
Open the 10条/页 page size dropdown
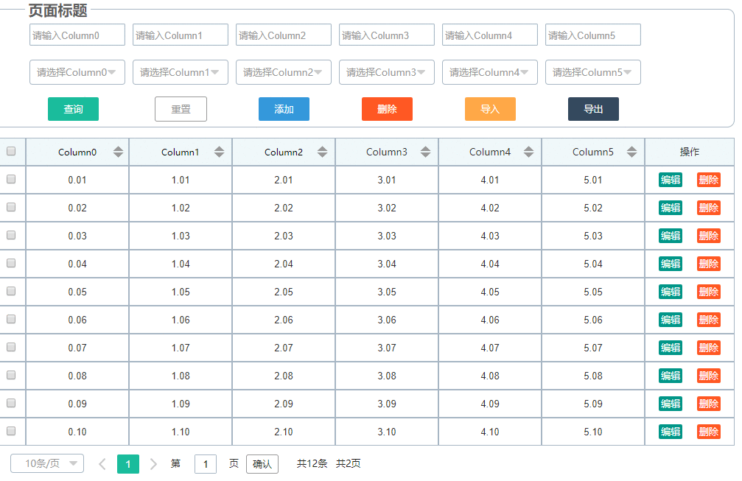[x=47, y=463]
